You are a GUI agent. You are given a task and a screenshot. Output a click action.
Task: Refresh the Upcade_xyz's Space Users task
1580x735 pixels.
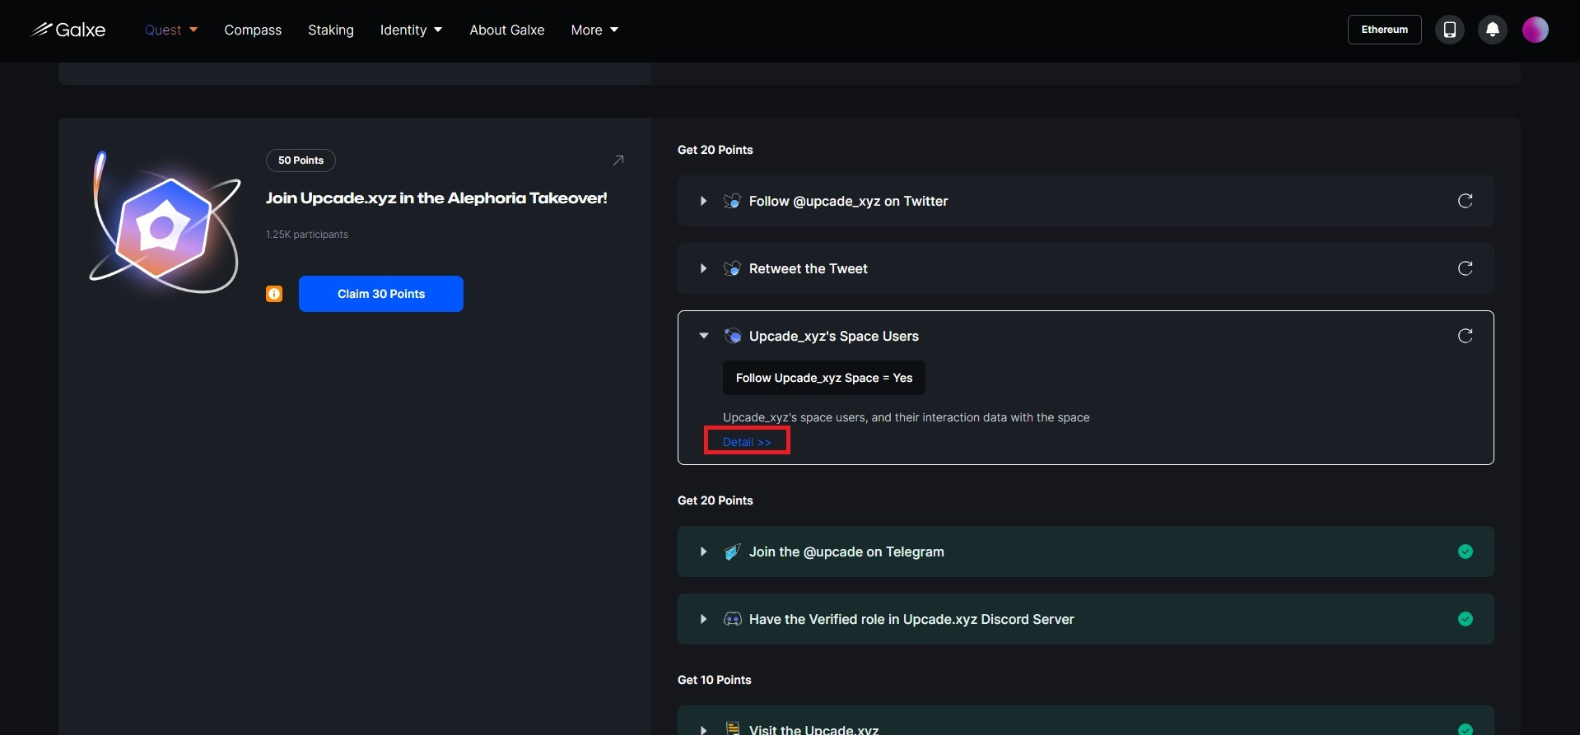[1465, 336]
